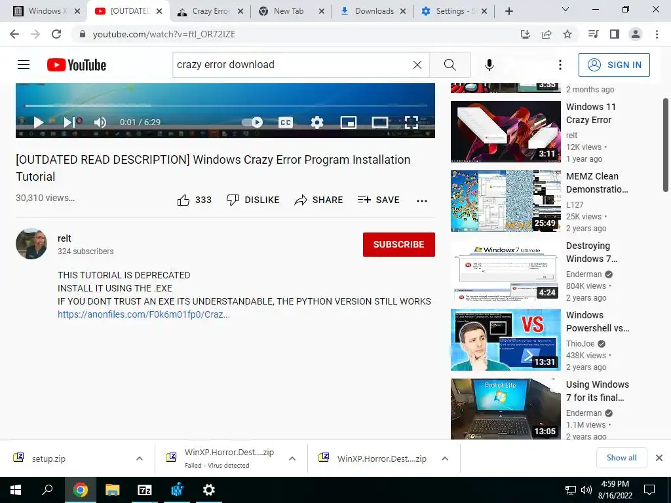Open Destroying Windows 7 video thumbnail
671x503 pixels.
505,270
